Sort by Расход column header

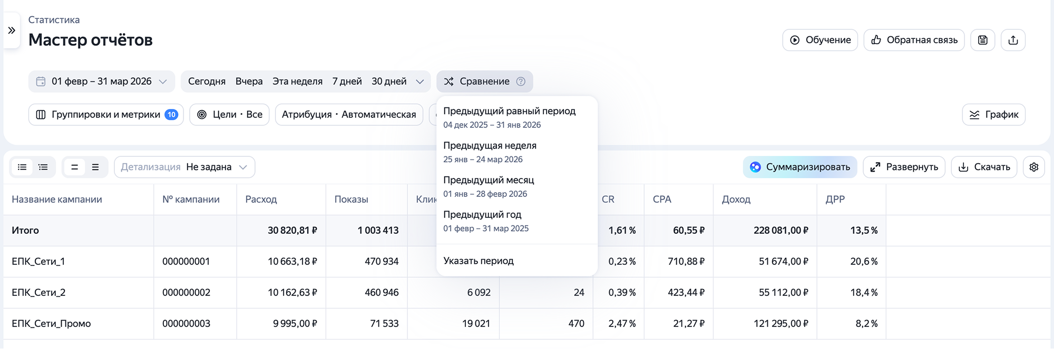point(261,200)
